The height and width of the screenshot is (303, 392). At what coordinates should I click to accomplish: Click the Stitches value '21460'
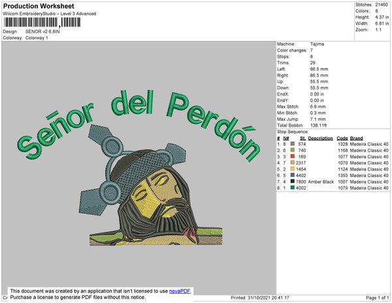(382, 5)
